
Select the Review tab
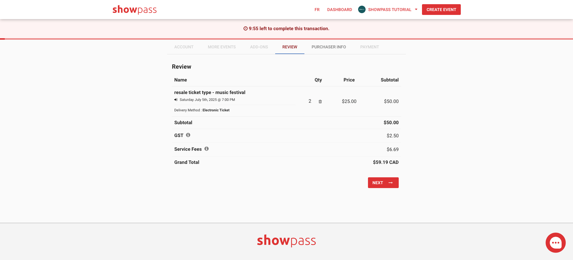(290, 47)
